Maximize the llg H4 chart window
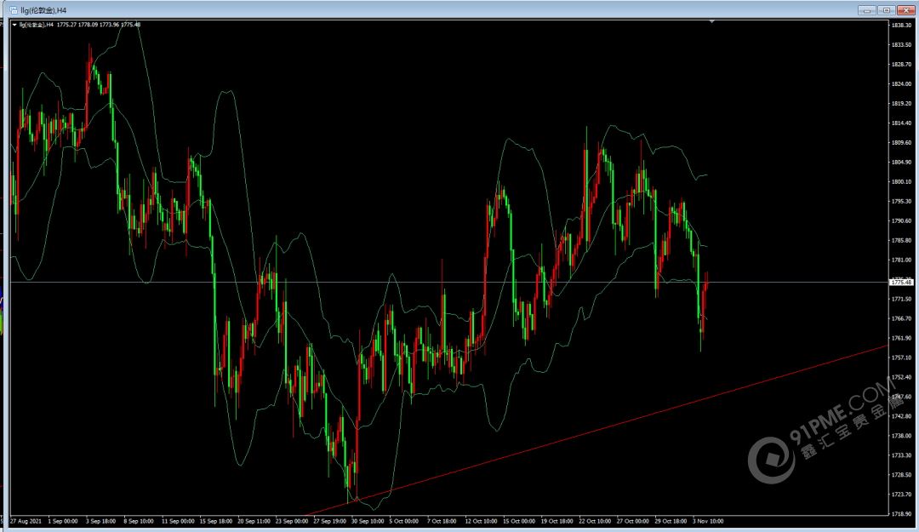The width and height of the screenshot is (919, 532). tap(886, 10)
